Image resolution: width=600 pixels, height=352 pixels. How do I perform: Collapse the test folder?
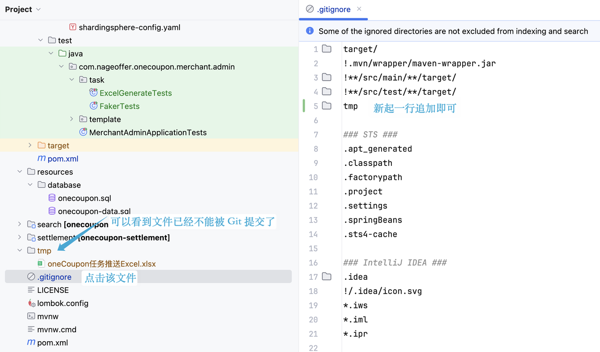pyautogui.click(x=41, y=40)
